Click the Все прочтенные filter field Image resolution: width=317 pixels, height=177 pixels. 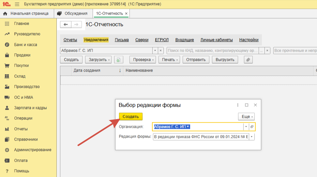pyautogui.click(x=295, y=51)
